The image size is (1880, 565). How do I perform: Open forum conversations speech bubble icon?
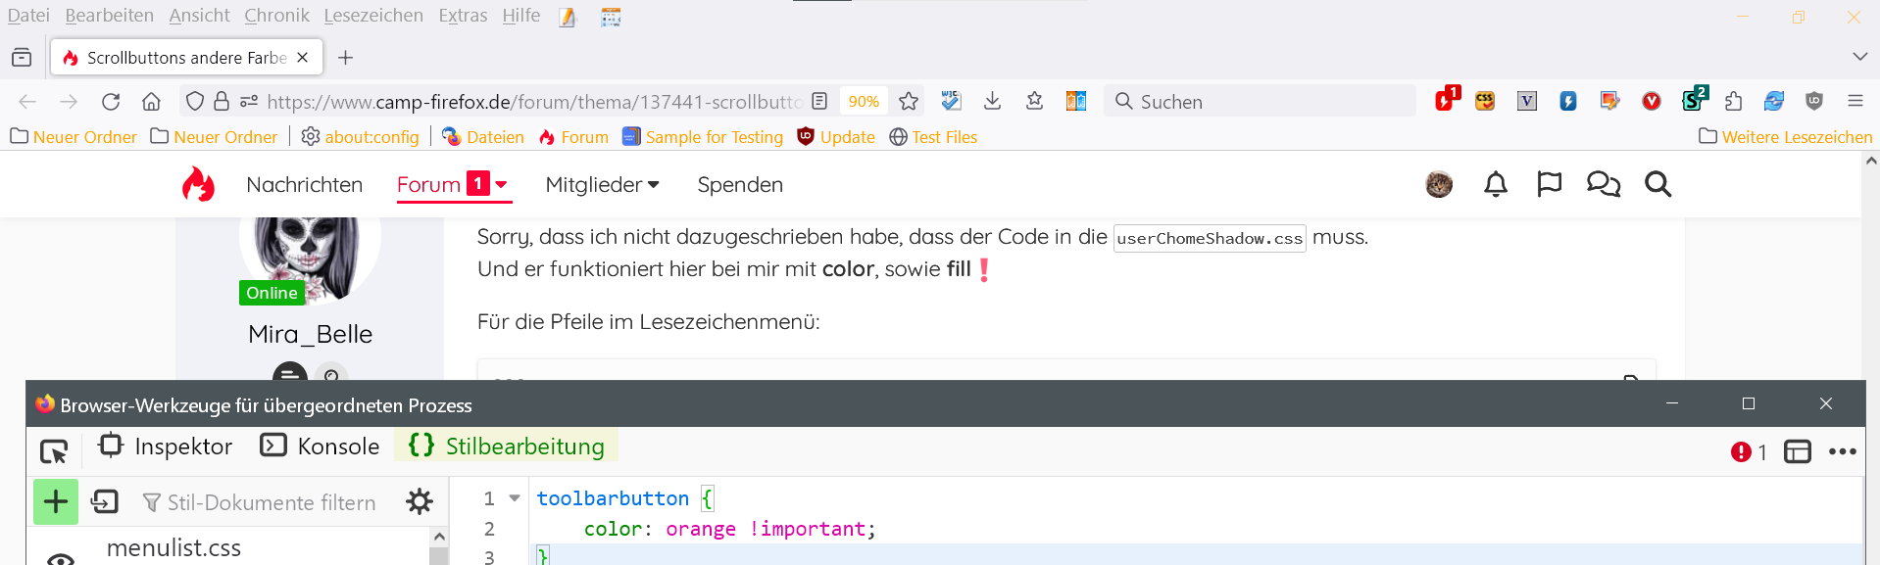(x=1603, y=184)
